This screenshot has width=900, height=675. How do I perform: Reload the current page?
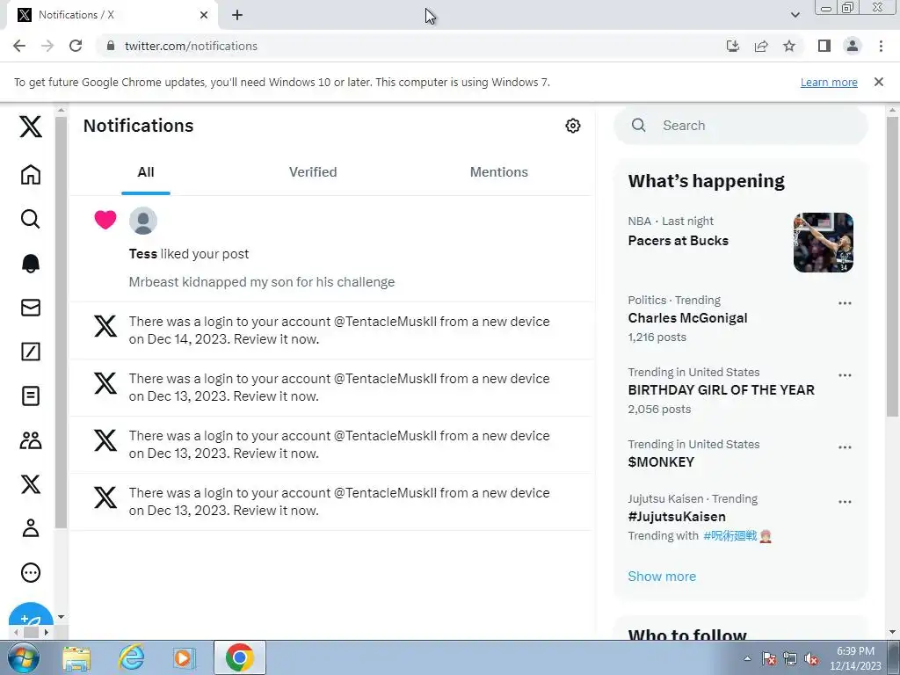[x=76, y=46]
